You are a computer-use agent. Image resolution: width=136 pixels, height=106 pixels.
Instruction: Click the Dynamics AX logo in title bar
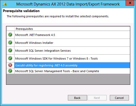[5, 4]
